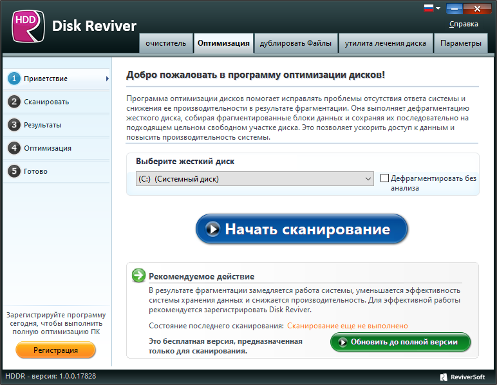Click 'Сканирование еще не выполнено' status text

pos(348,326)
